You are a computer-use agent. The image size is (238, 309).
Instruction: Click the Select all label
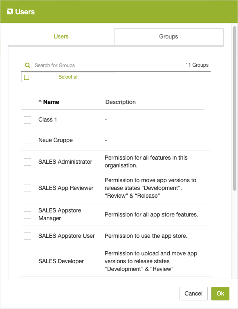click(69, 77)
